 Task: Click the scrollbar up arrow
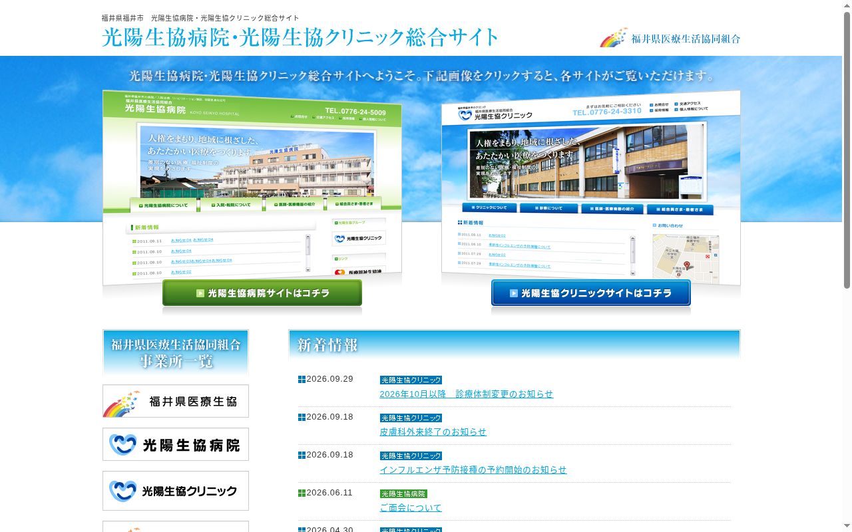click(x=847, y=5)
